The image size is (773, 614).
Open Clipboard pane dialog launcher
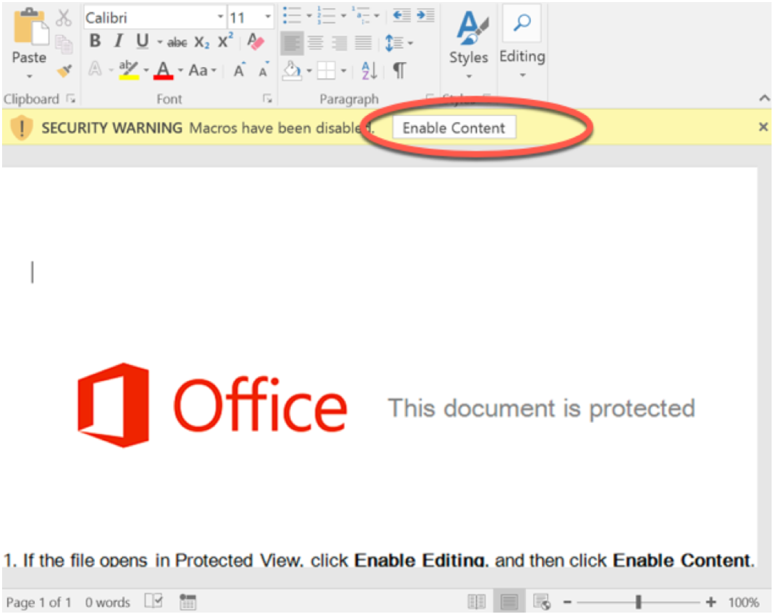[71, 99]
